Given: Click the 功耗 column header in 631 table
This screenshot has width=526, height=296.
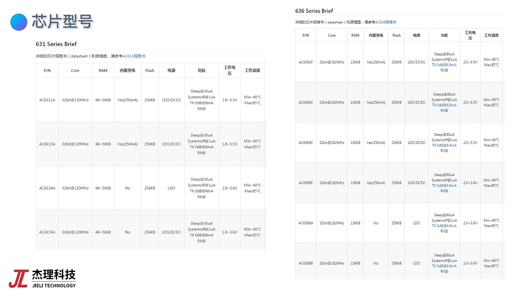Looking at the screenshot, I should pos(201,71).
